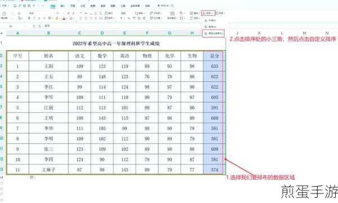The width and height of the screenshot is (338, 203).
Task: Click the Format Painter (格式刷) icon
Action: pyautogui.click(x=4, y=16)
